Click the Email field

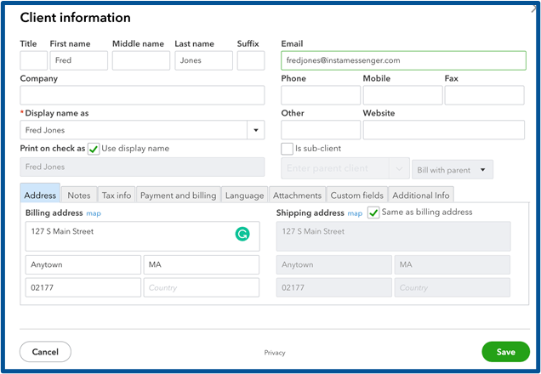pos(404,60)
